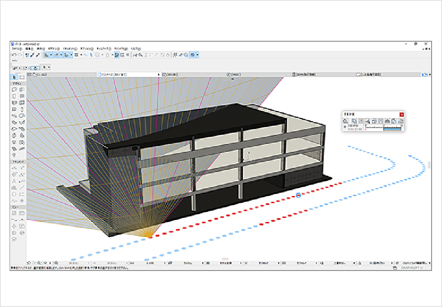Toggle the highlighted button in the floating palette
Viewport: 442px width, 307px height.
[361, 121]
